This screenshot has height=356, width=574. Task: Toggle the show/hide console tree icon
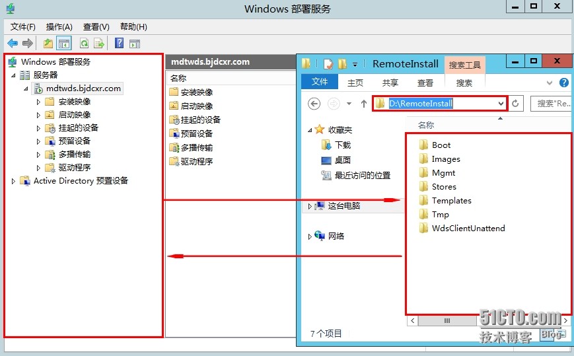click(64, 44)
